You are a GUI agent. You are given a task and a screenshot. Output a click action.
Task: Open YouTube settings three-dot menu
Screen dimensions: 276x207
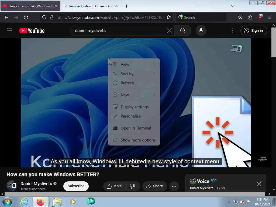233,30
